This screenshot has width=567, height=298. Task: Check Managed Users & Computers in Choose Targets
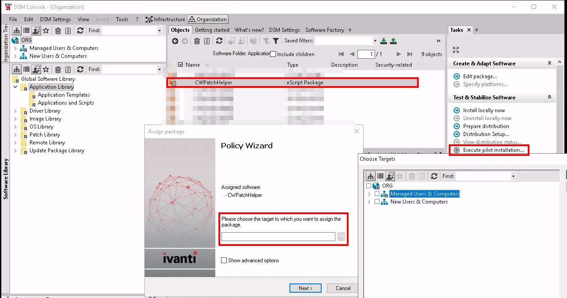click(x=377, y=194)
